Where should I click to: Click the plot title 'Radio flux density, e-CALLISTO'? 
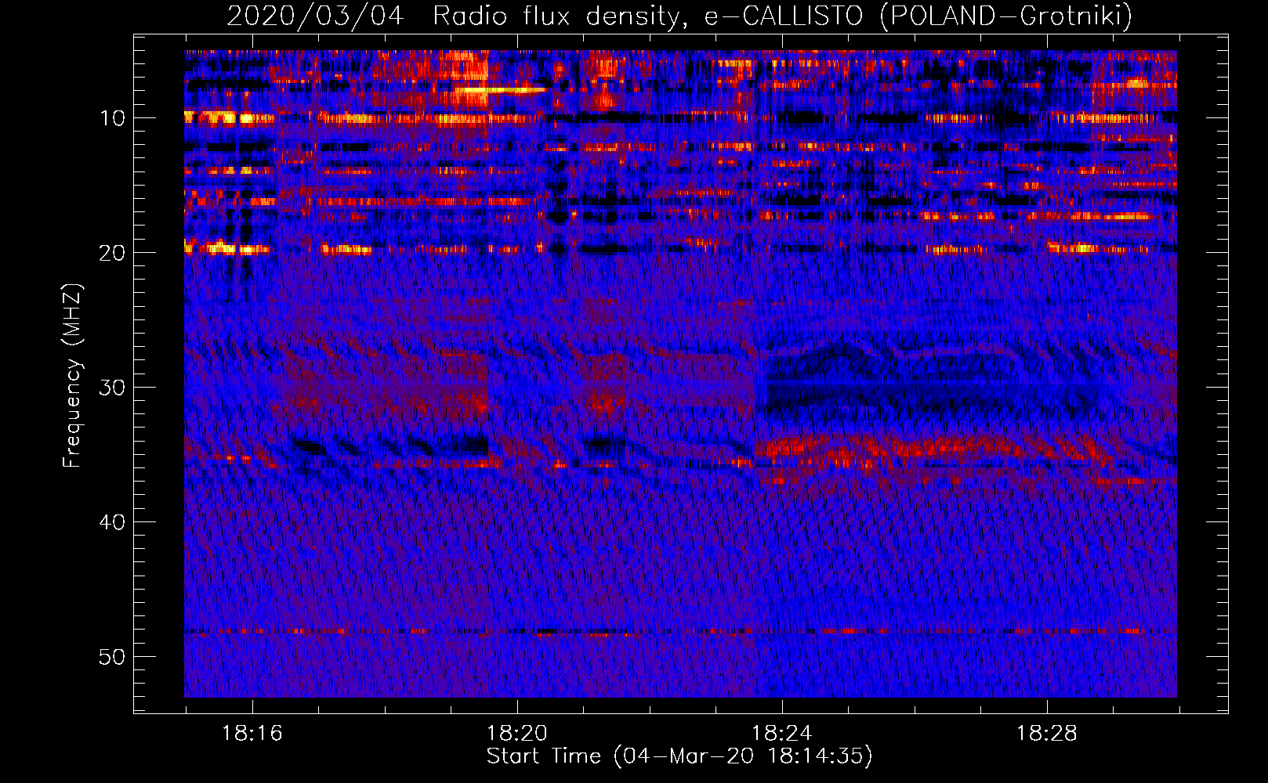648,16
